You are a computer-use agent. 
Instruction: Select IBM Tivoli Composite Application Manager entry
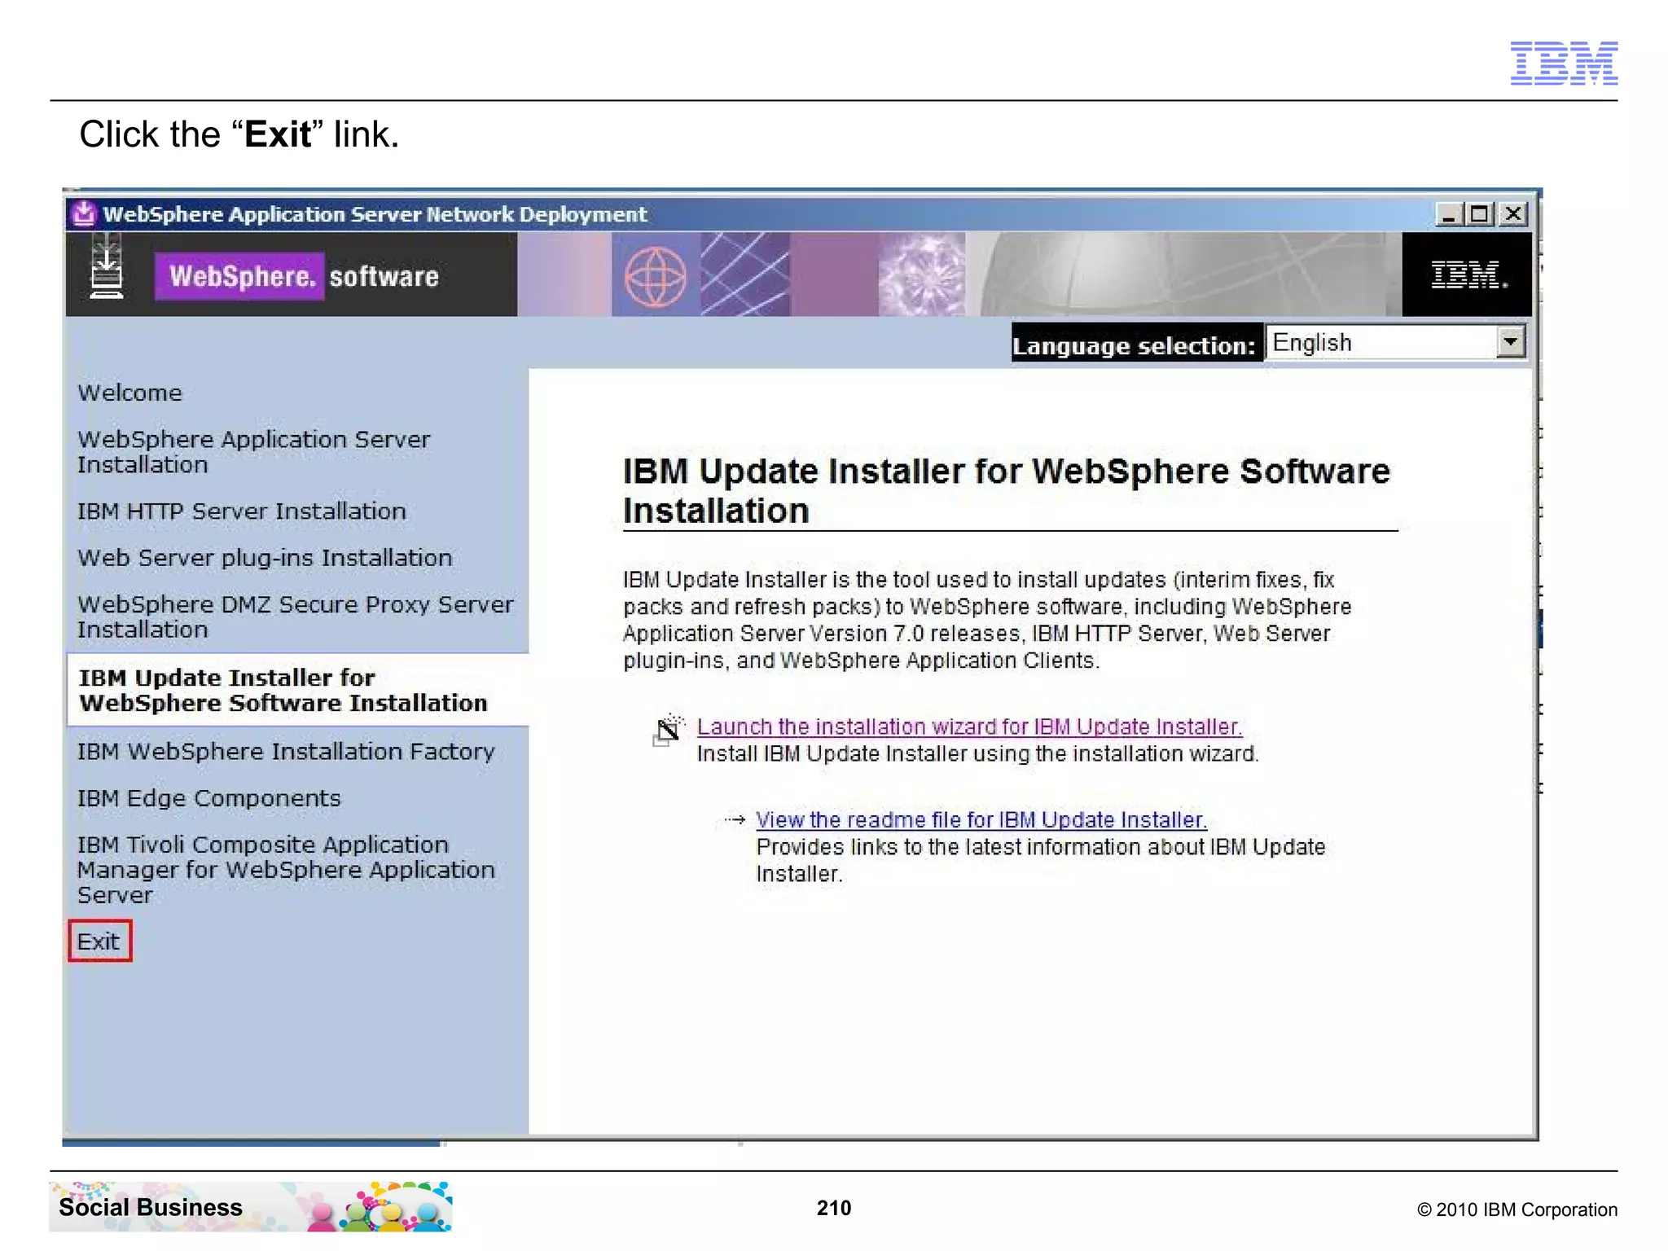(x=286, y=869)
